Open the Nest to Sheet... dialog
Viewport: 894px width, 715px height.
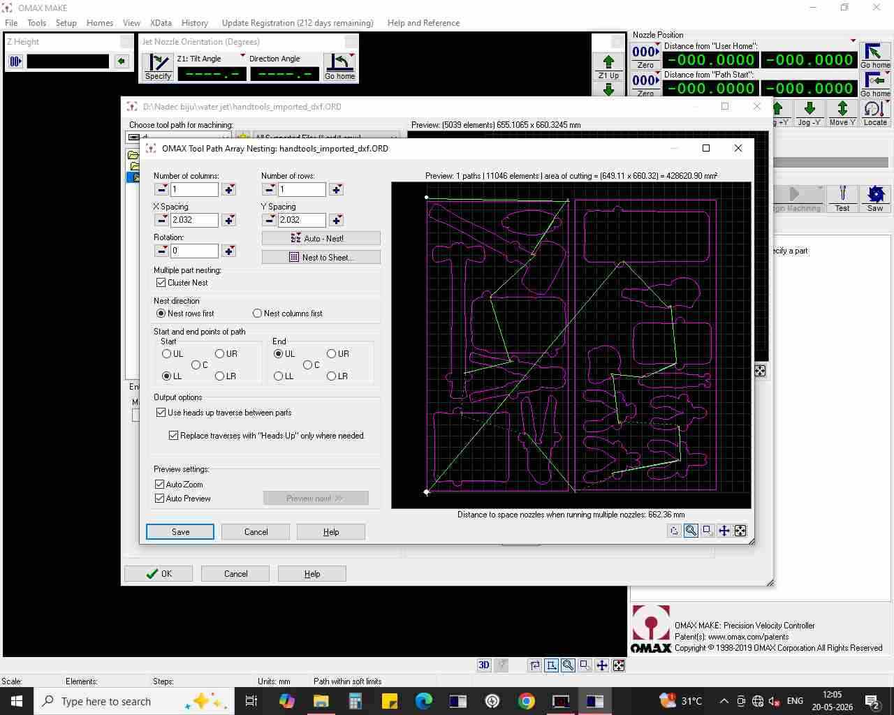[321, 257]
